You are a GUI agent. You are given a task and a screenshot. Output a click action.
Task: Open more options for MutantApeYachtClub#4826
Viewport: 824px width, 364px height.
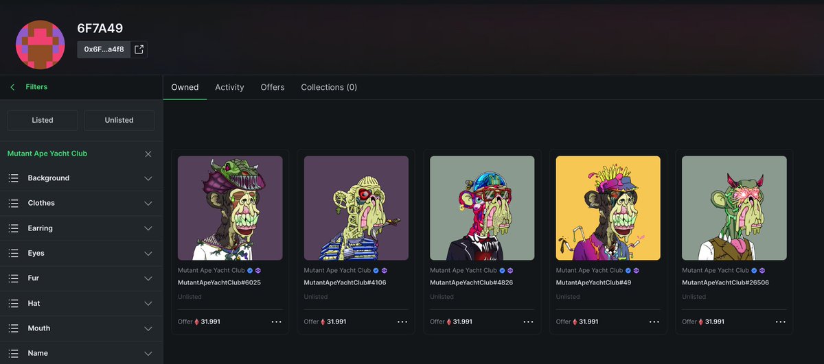(x=529, y=321)
